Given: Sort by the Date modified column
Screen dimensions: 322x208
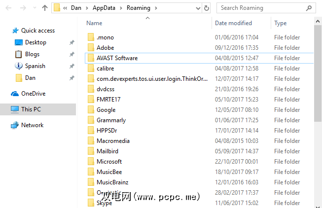Looking at the screenshot, I should click(x=233, y=23).
